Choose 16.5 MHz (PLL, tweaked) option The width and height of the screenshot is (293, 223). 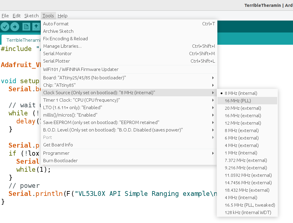pos(250,205)
